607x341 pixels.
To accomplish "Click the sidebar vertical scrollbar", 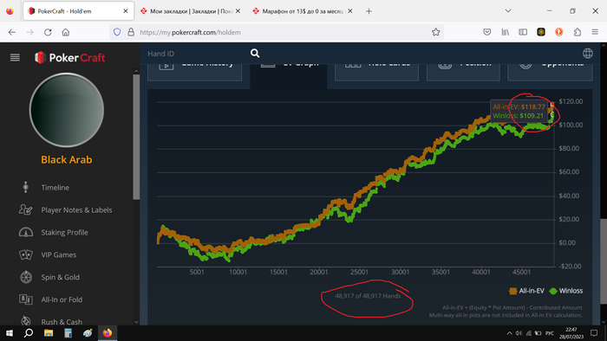I will tap(136, 137).
